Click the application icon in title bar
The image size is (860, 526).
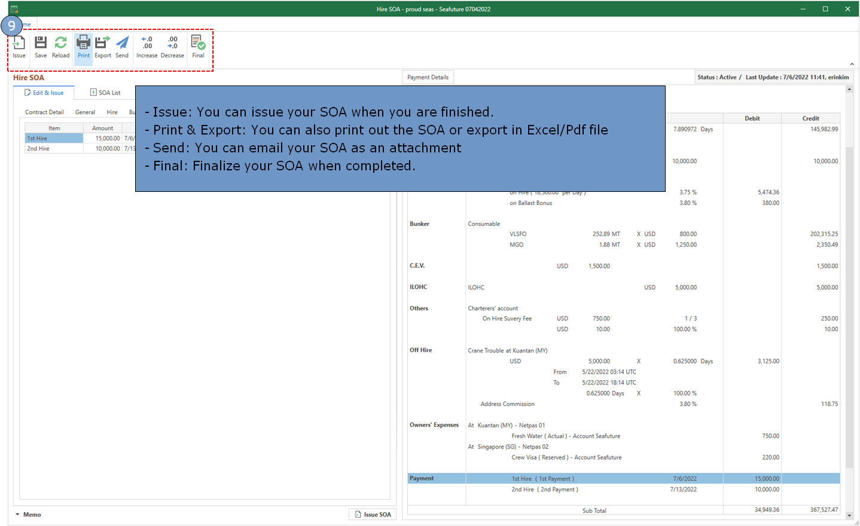coord(14,9)
